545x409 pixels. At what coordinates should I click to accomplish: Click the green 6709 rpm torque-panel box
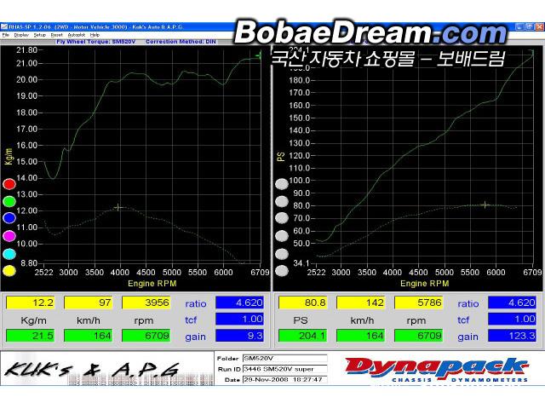(x=146, y=336)
